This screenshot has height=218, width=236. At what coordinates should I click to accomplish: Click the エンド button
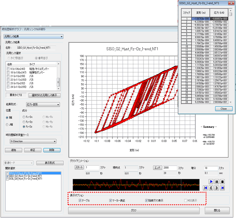click(158, 167)
